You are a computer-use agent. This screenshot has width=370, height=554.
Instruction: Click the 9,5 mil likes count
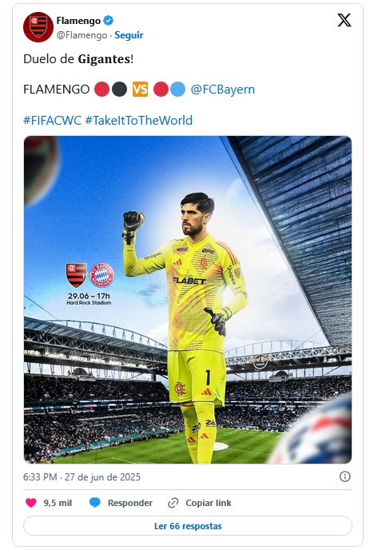58,503
